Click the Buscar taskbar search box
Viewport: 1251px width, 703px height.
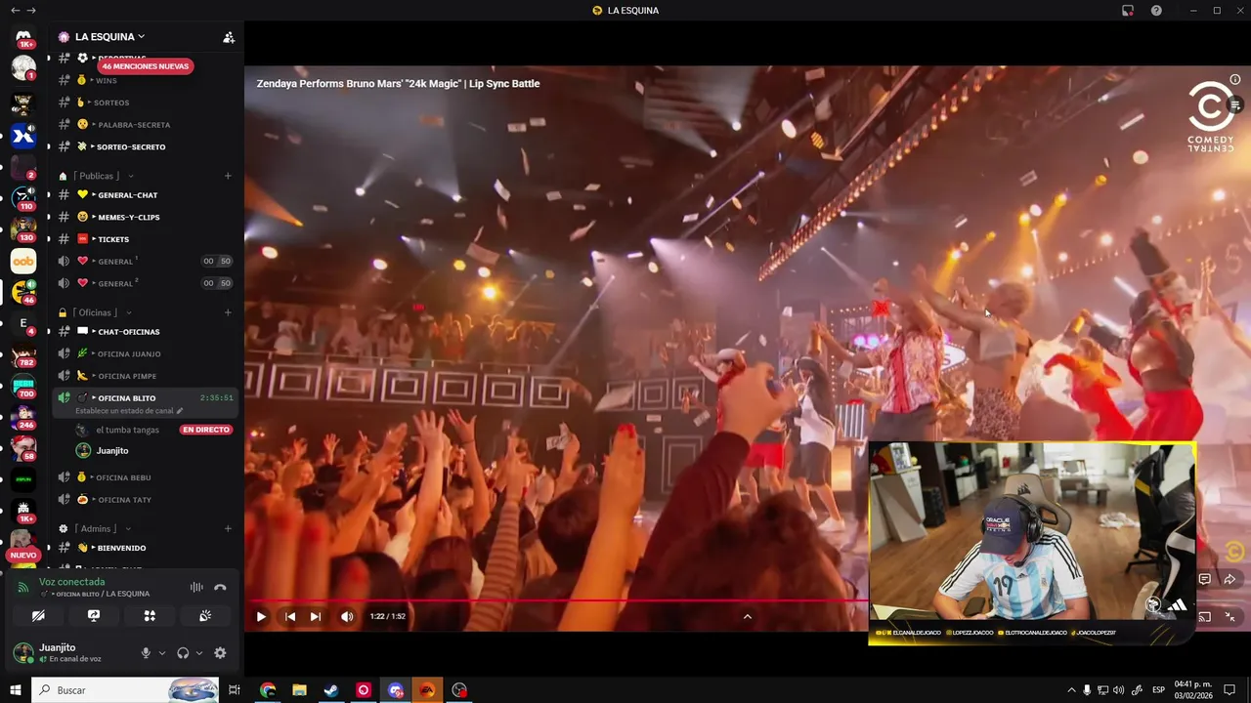(x=127, y=690)
